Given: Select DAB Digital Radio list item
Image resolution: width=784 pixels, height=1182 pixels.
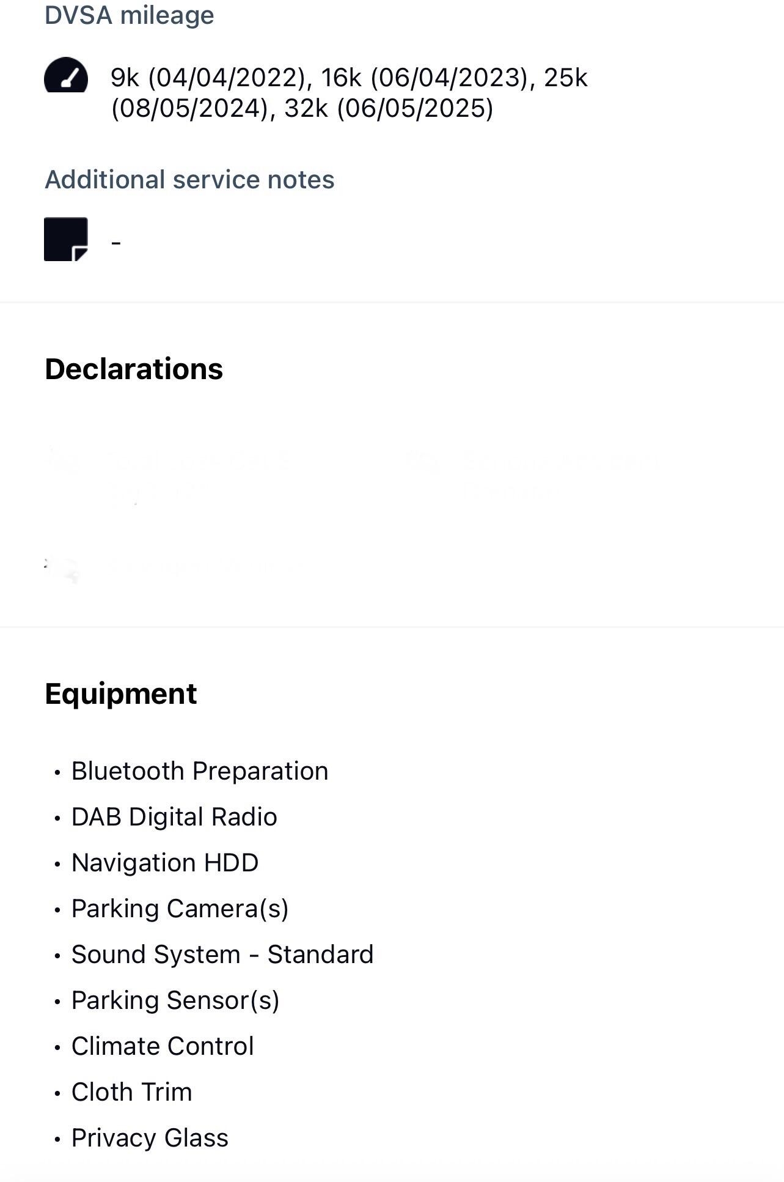Looking at the screenshot, I should tap(174, 817).
